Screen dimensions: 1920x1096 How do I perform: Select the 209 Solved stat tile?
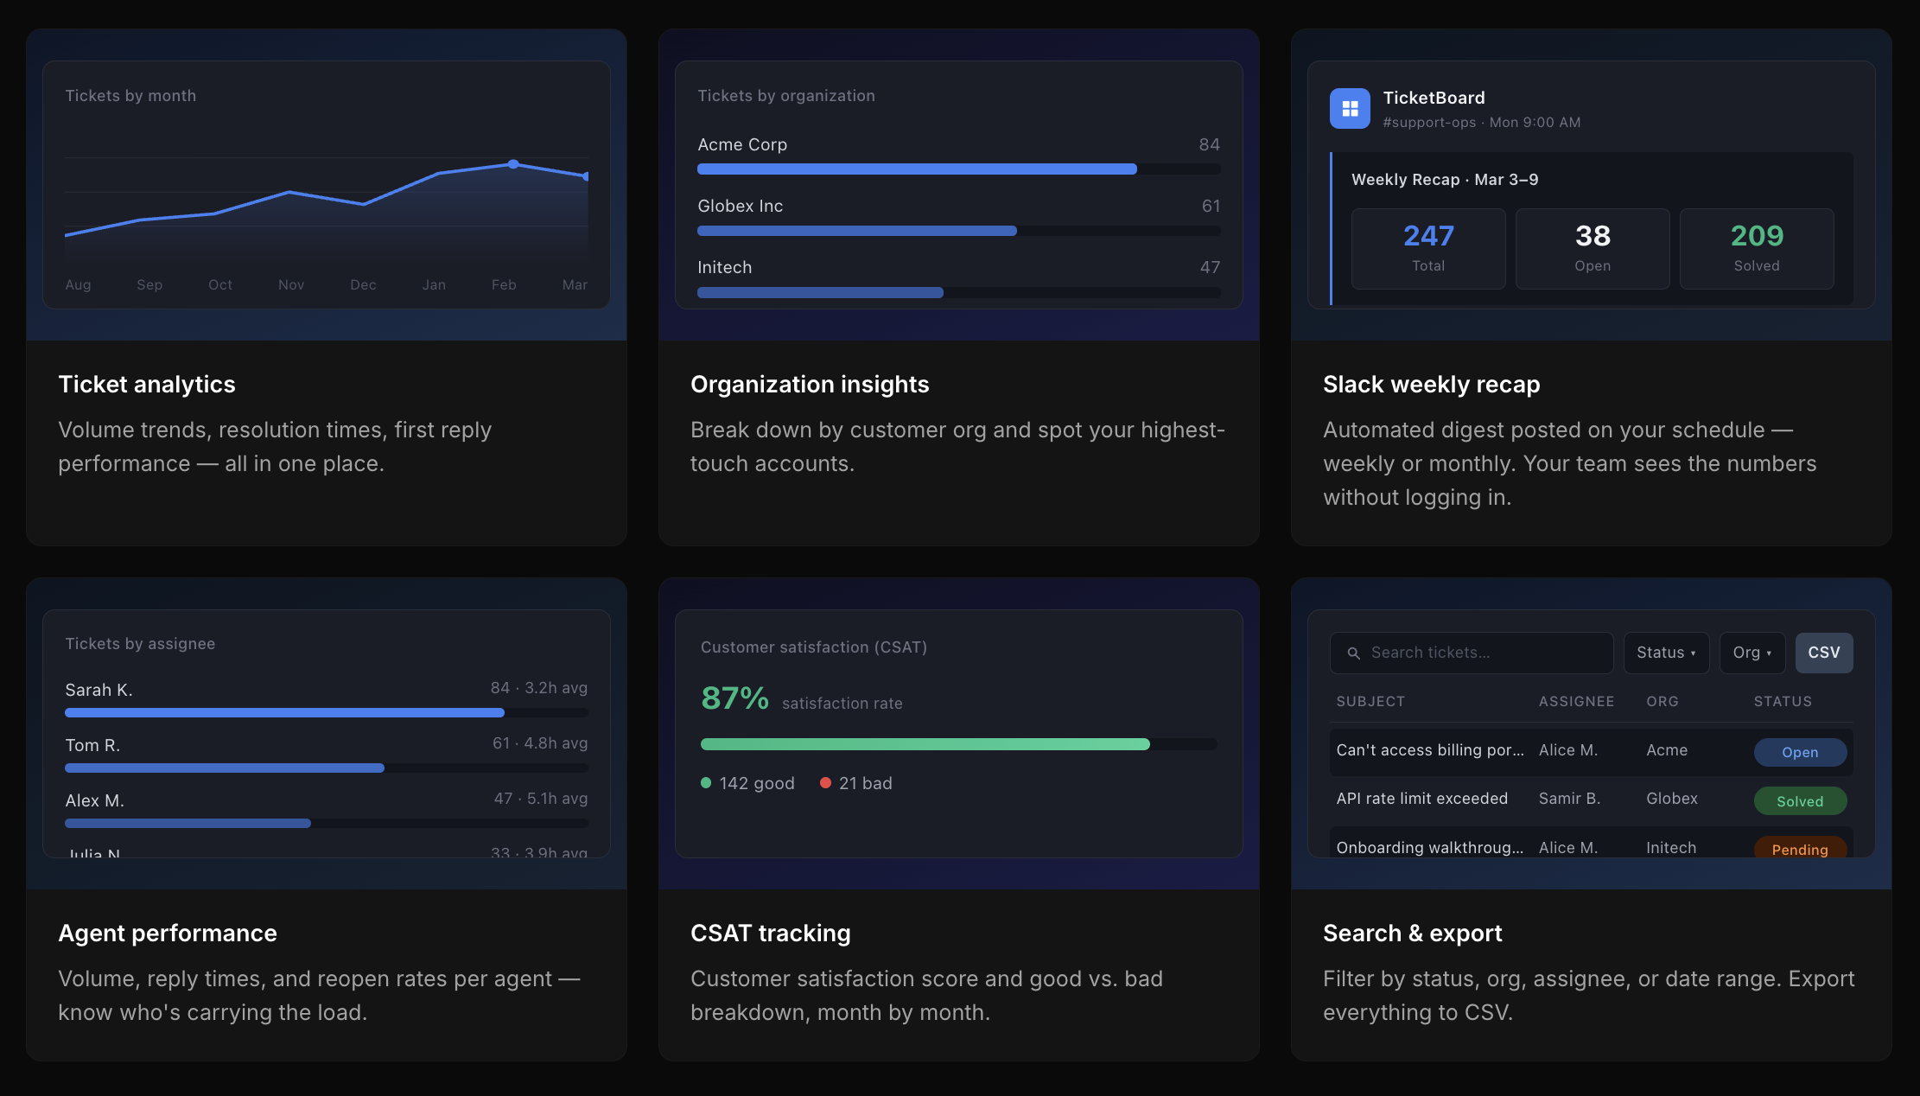1756,248
